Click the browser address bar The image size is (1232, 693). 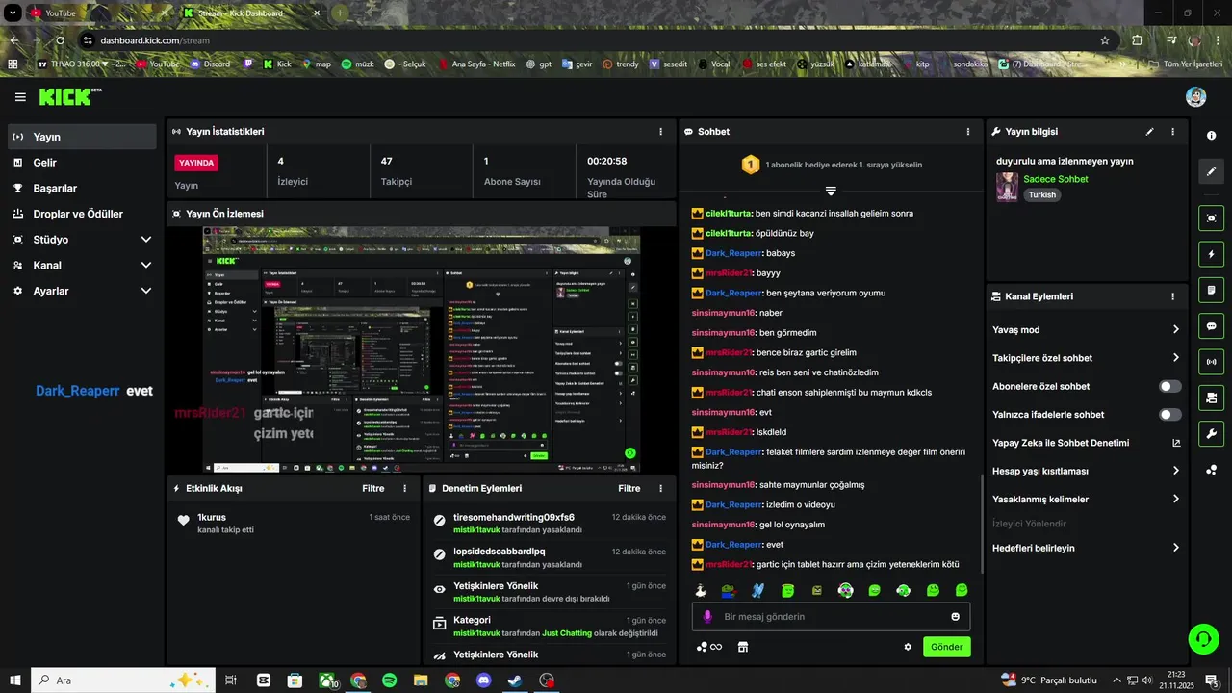(x=597, y=40)
